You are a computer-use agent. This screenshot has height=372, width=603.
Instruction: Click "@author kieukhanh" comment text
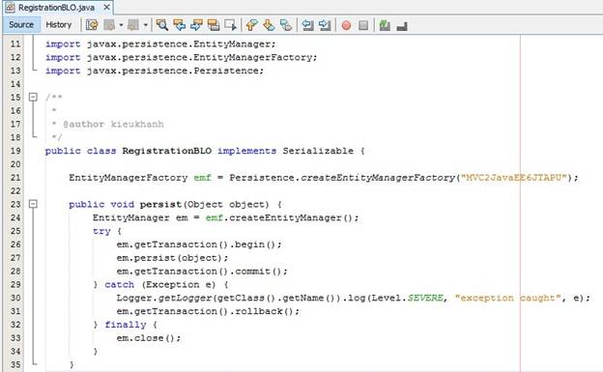[113, 125]
